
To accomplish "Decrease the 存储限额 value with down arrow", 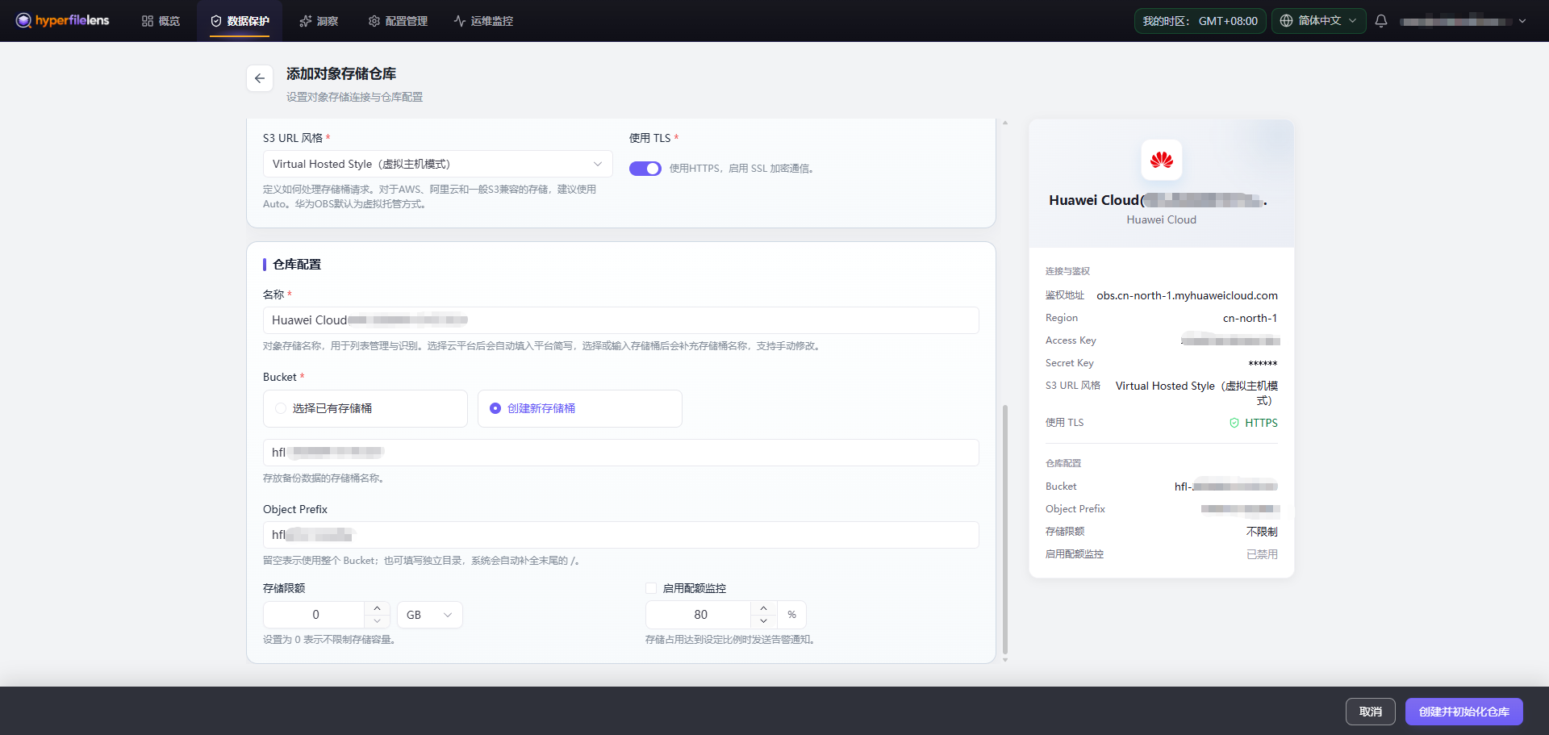I will (x=377, y=621).
